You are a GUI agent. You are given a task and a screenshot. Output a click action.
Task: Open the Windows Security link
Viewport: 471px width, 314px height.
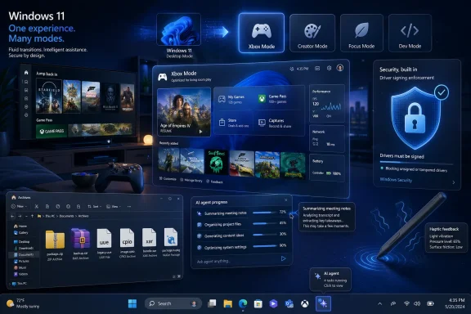pos(396,180)
